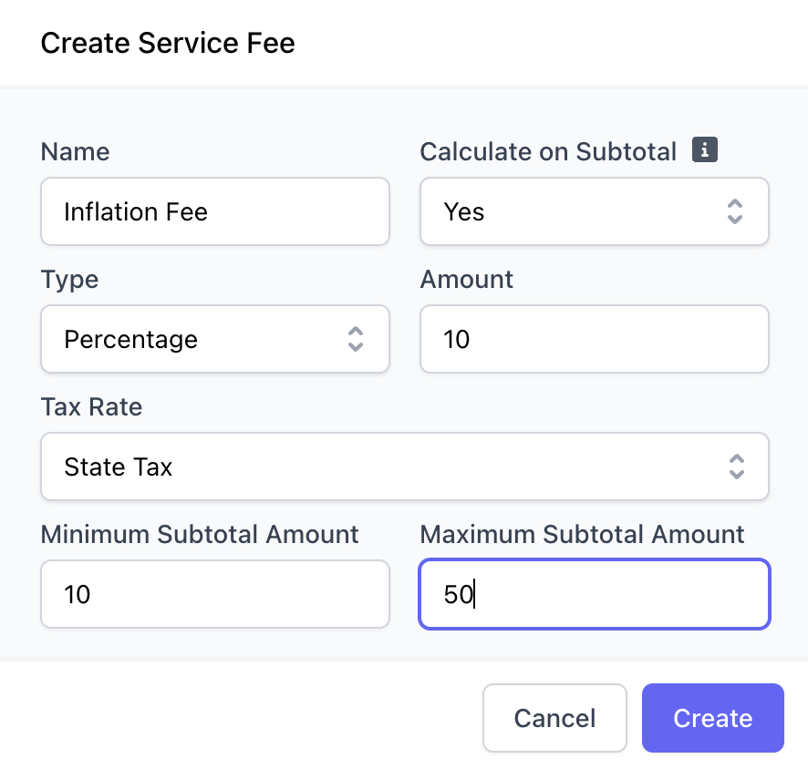The width and height of the screenshot is (808, 769).
Task: Click the Name field label
Action: pos(75,152)
